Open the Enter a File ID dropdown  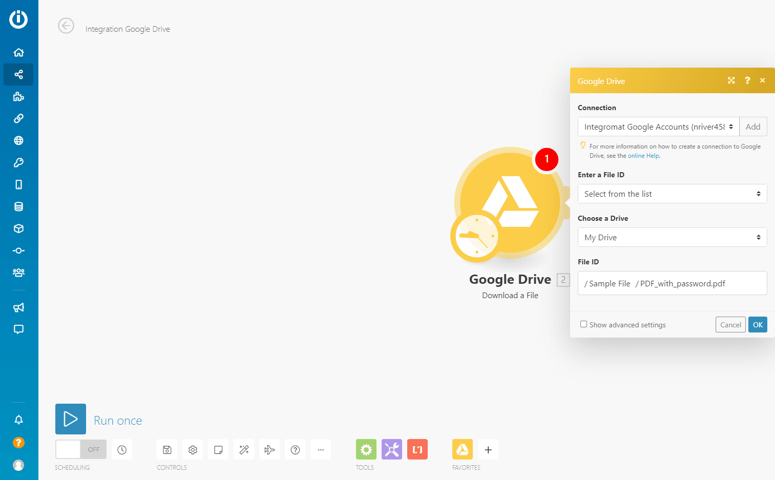click(672, 194)
